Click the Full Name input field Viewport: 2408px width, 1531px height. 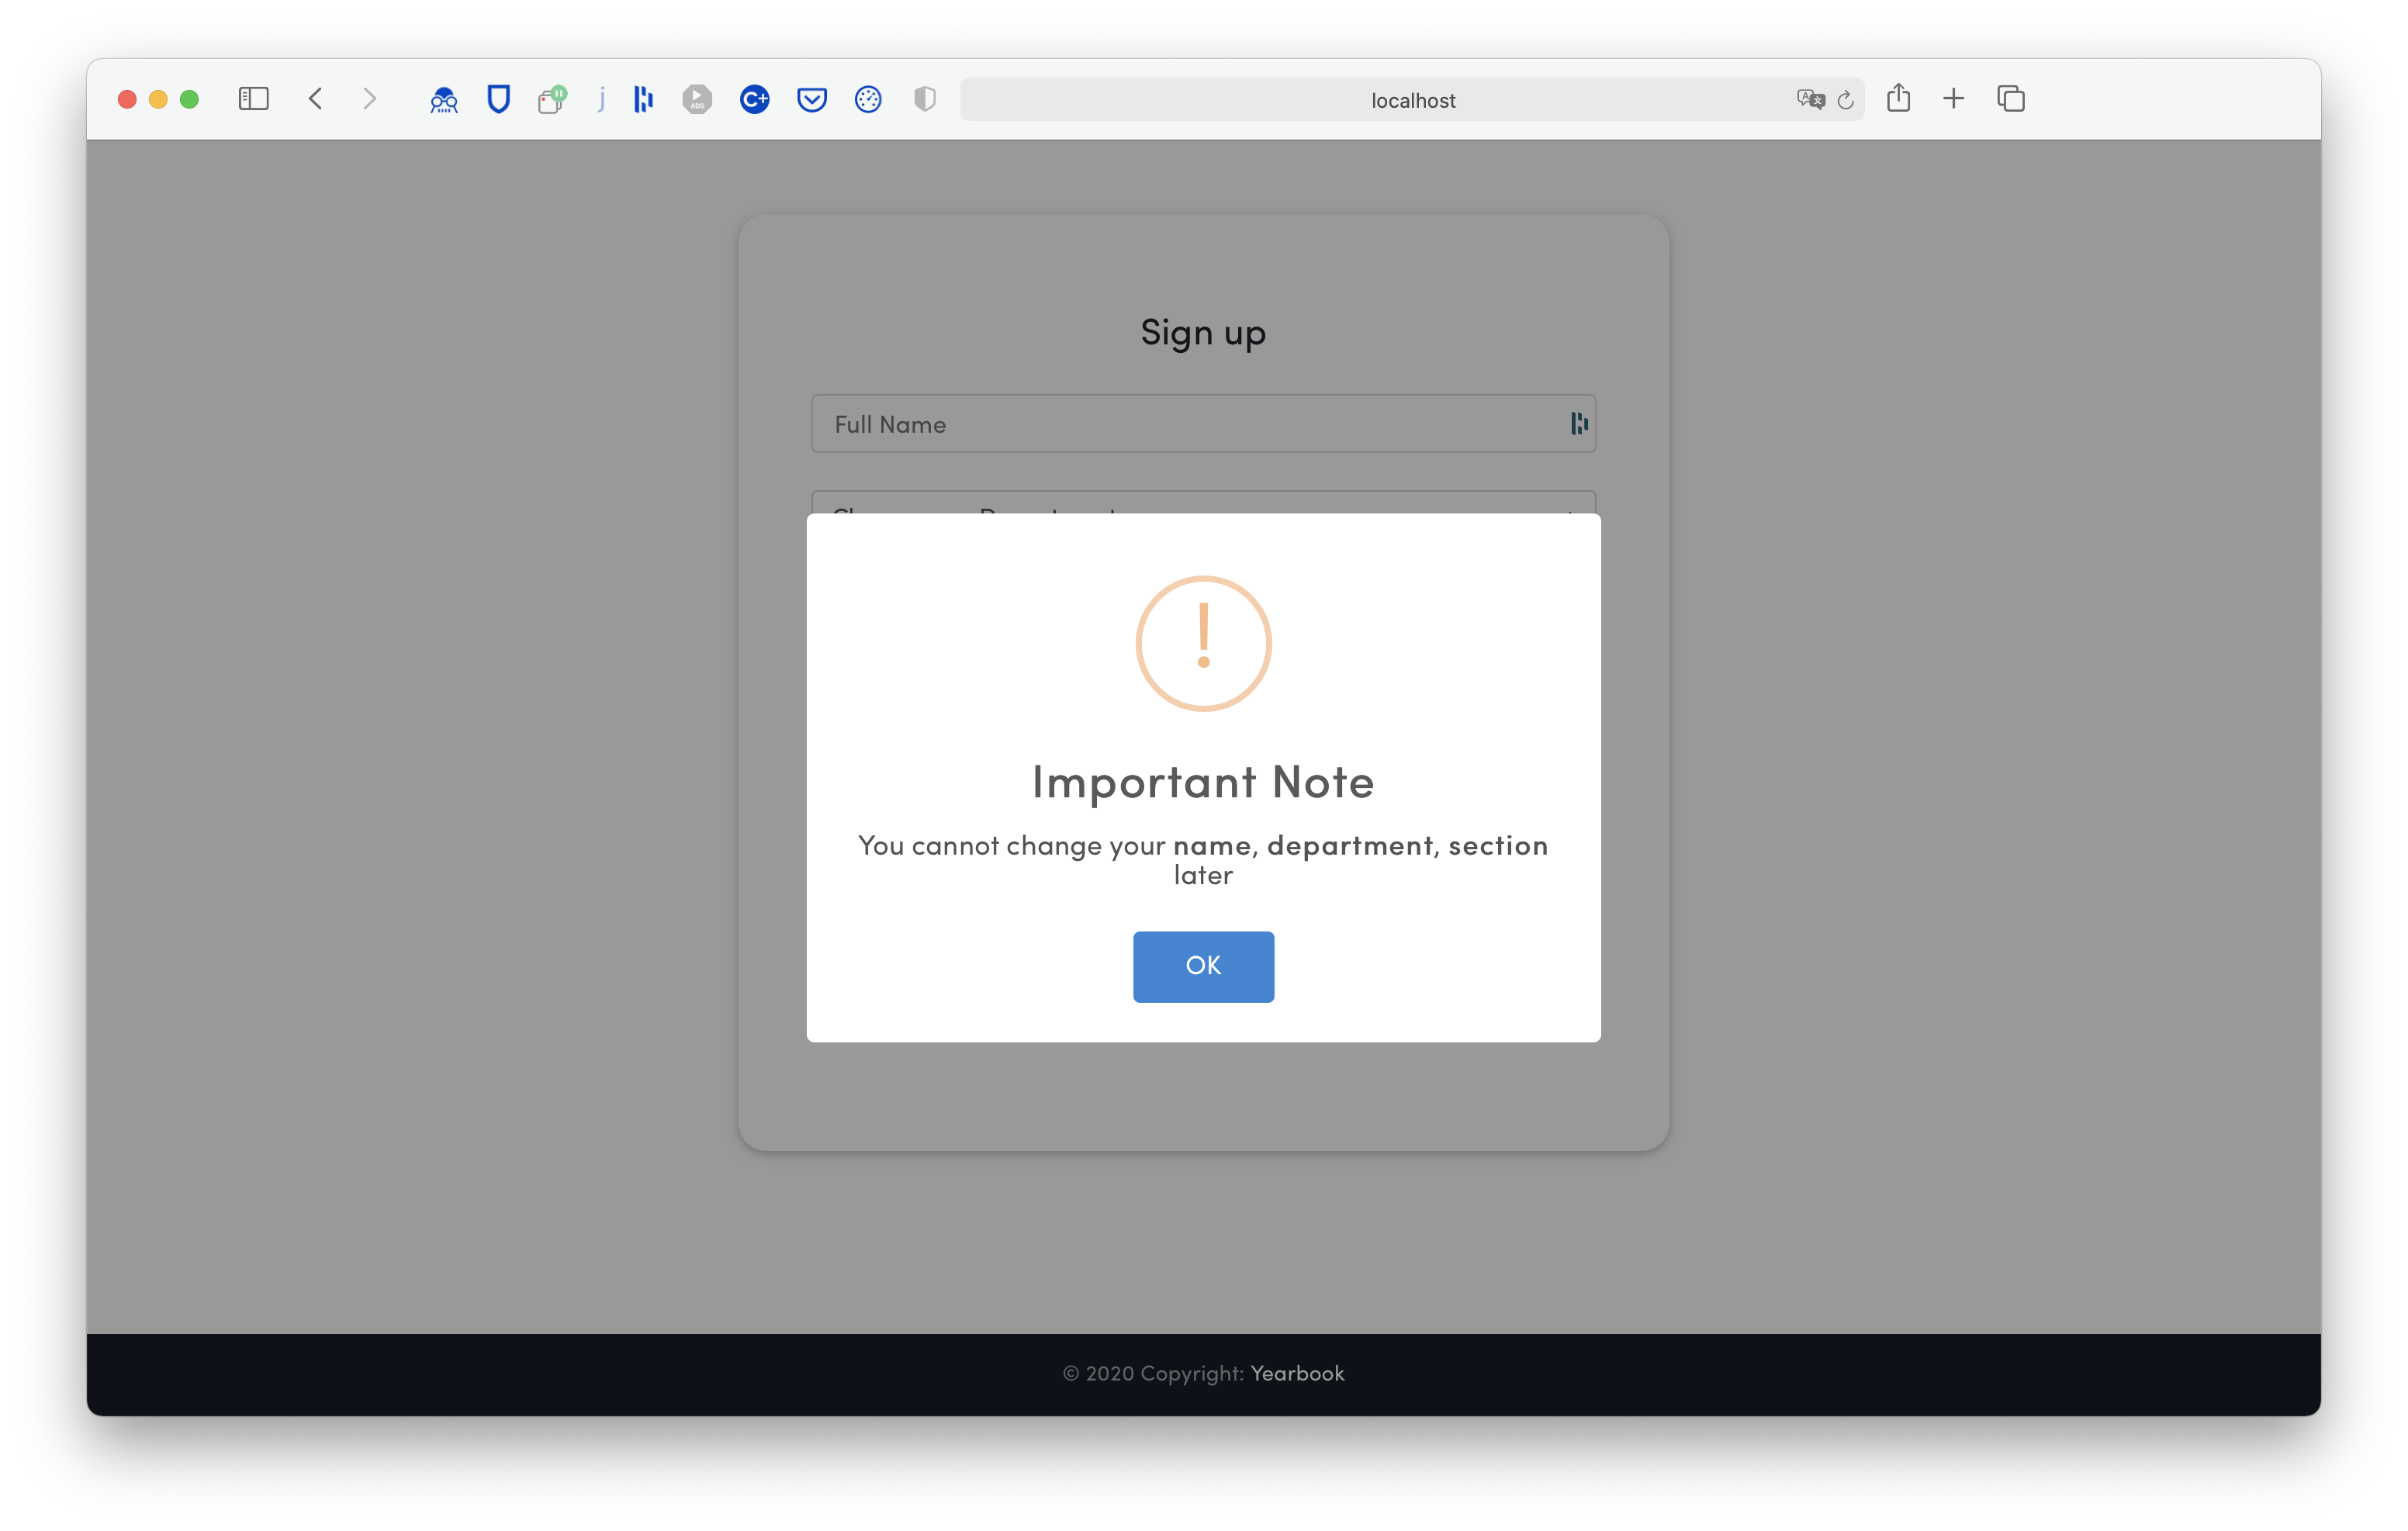click(x=1180, y=424)
